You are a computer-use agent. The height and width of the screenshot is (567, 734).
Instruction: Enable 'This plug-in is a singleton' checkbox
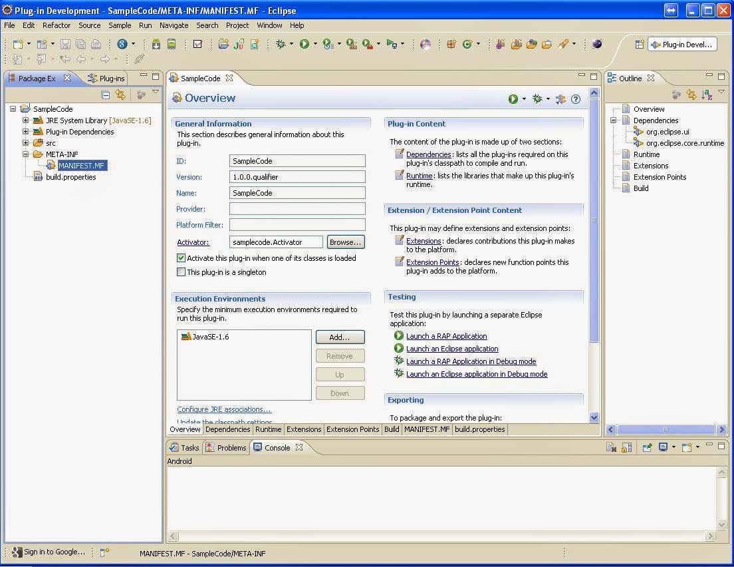181,272
